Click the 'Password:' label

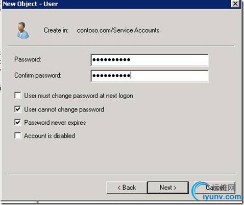pyautogui.click(x=28, y=59)
